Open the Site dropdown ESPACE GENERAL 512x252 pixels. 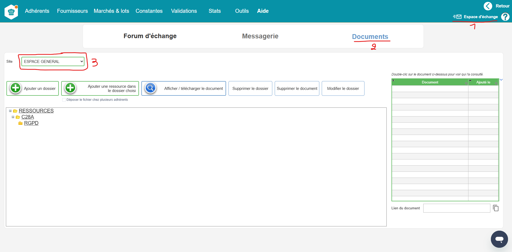(53, 62)
